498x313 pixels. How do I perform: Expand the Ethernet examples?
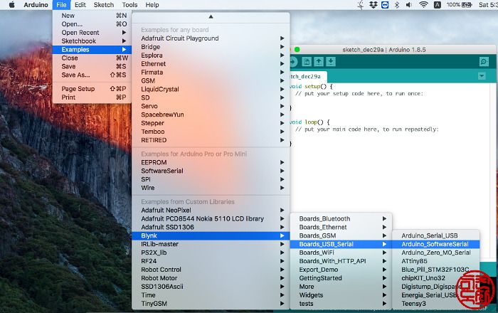pos(211,64)
